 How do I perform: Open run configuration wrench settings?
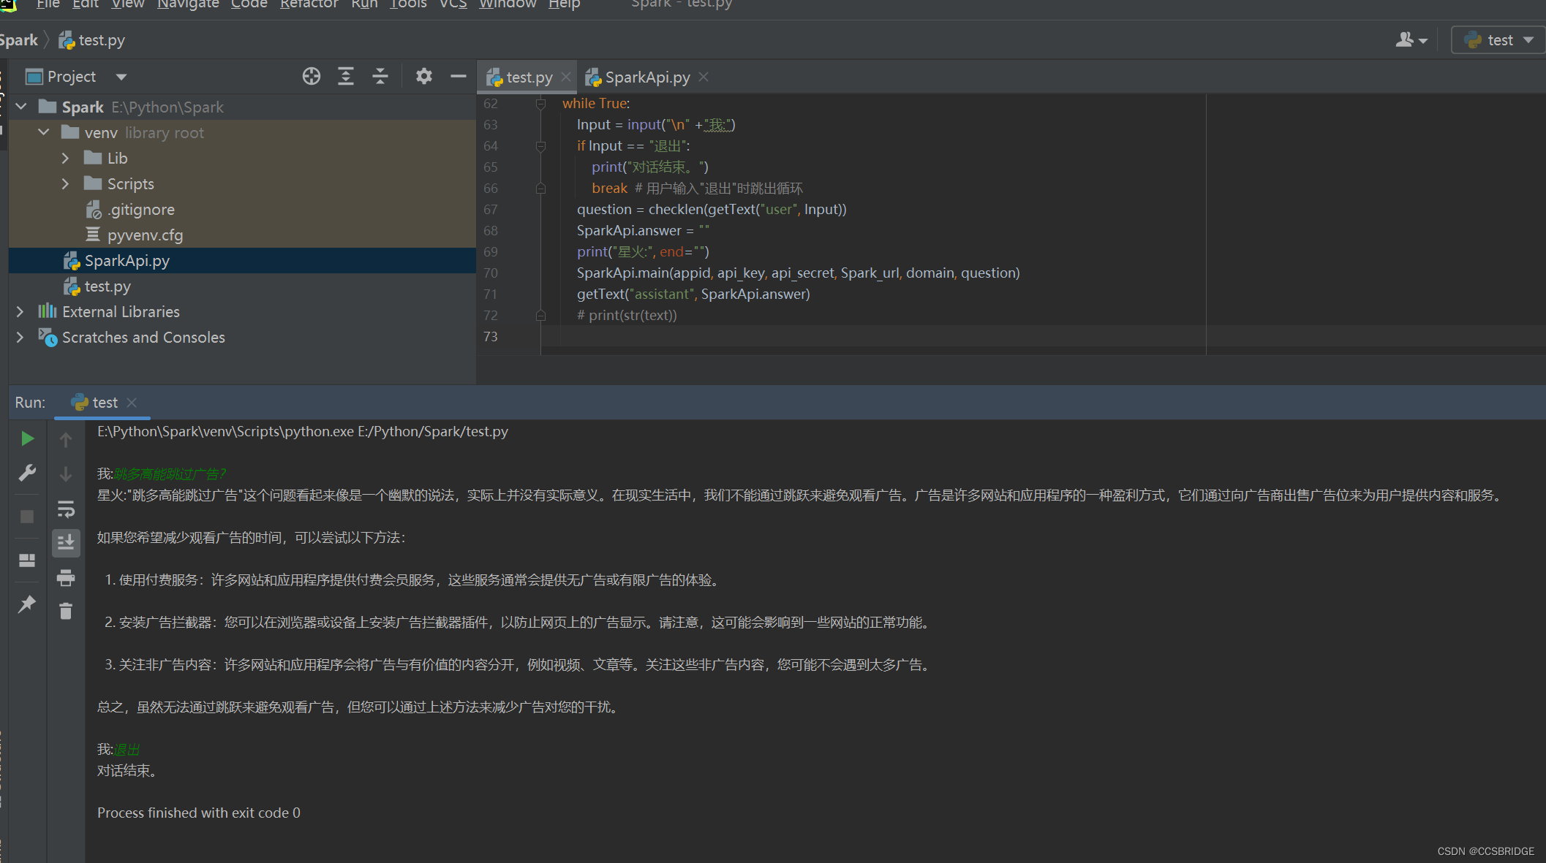pyautogui.click(x=27, y=473)
